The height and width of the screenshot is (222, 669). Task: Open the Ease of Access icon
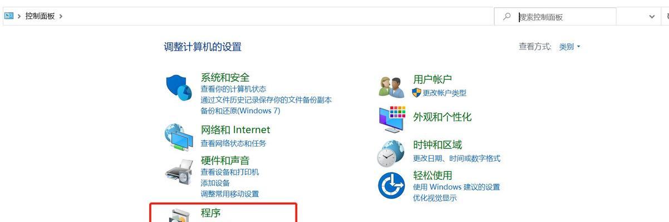pos(391,185)
